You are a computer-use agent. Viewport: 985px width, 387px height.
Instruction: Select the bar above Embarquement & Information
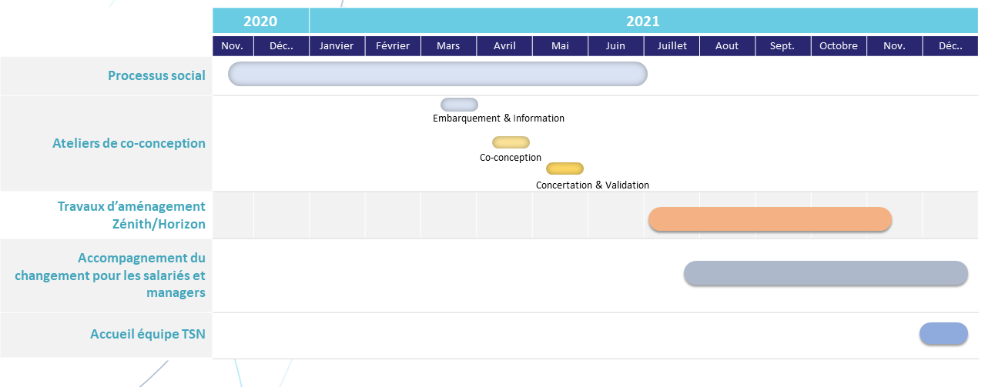coord(459,105)
